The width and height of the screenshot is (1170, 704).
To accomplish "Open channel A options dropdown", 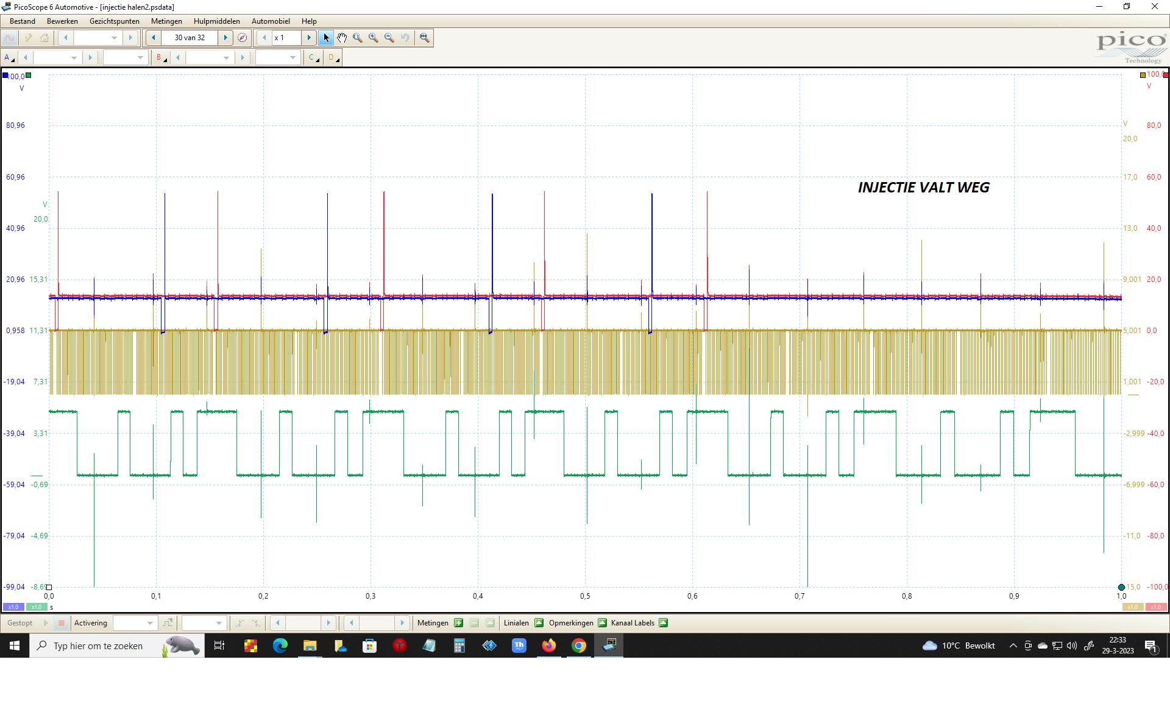I will point(9,58).
